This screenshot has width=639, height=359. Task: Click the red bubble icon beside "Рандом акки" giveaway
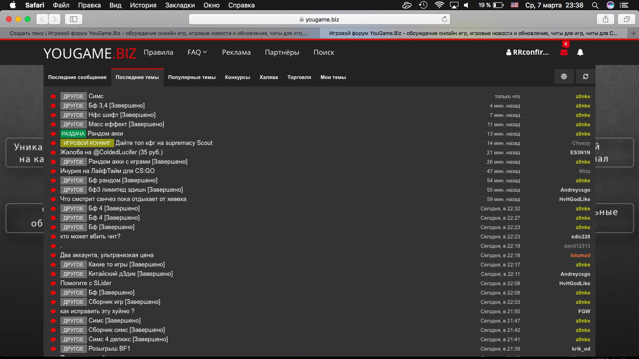(x=53, y=134)
